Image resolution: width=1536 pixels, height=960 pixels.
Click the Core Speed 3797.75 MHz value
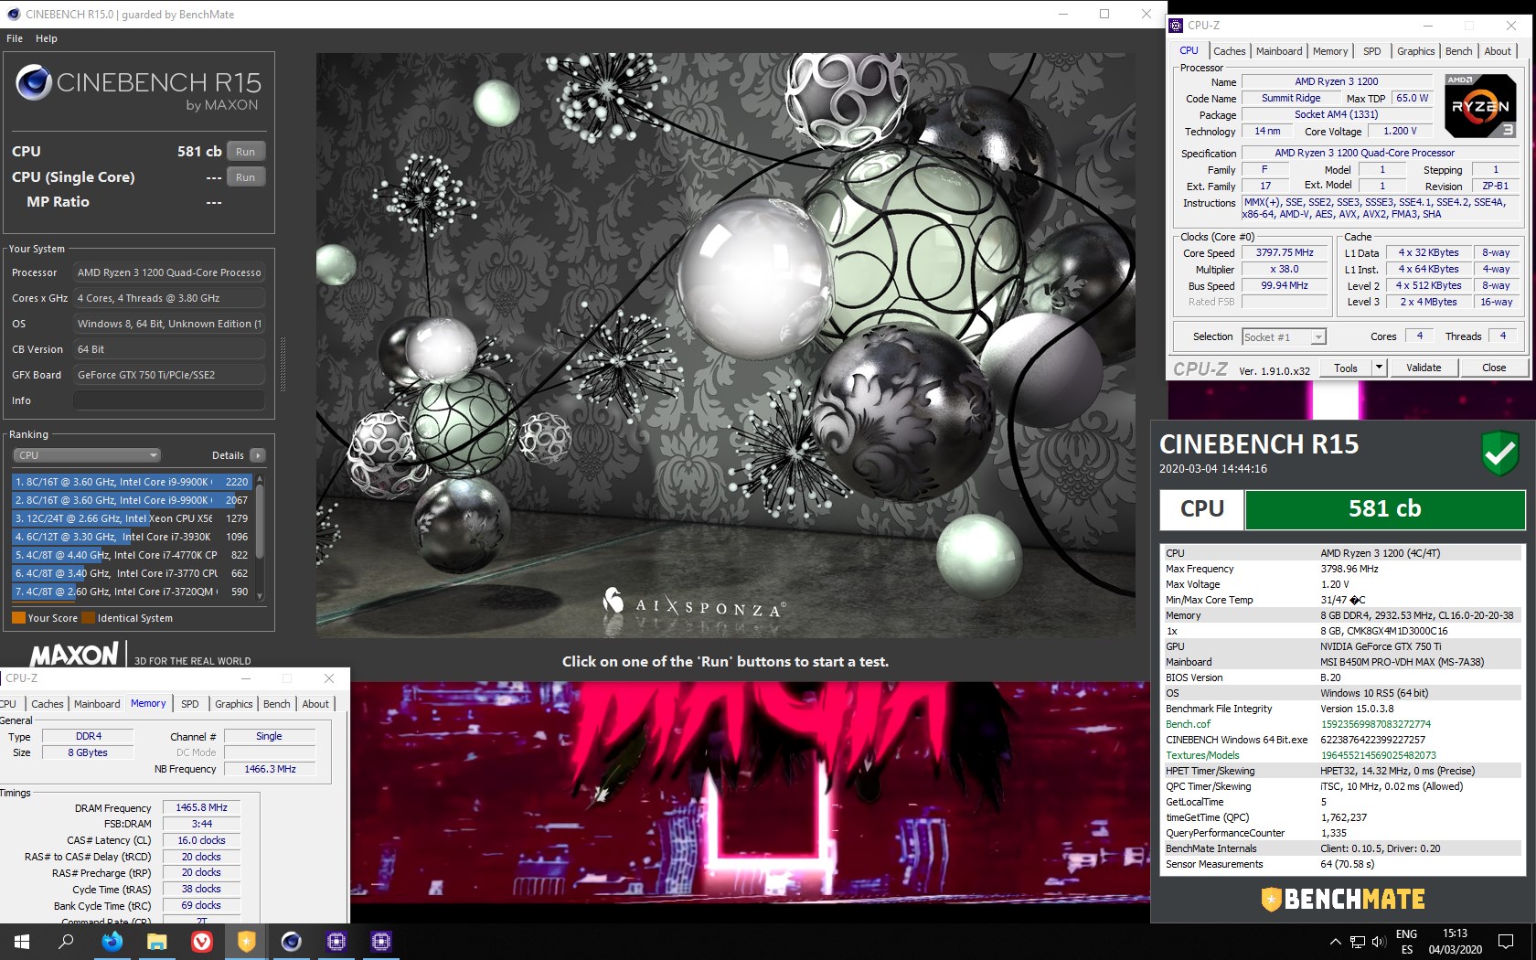coord(1285,253)
